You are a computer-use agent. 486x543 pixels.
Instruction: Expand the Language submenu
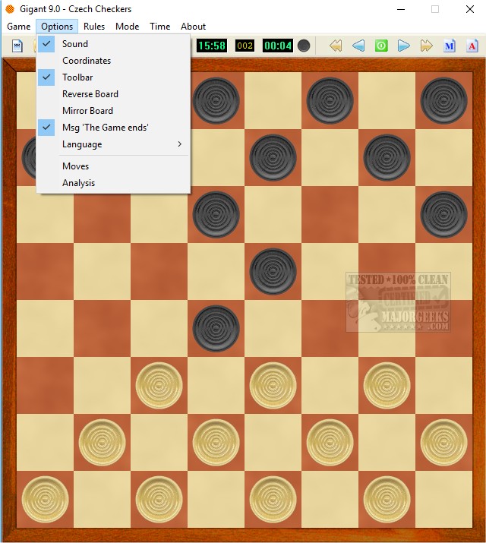pyautogui.click(x=114, y=144)
